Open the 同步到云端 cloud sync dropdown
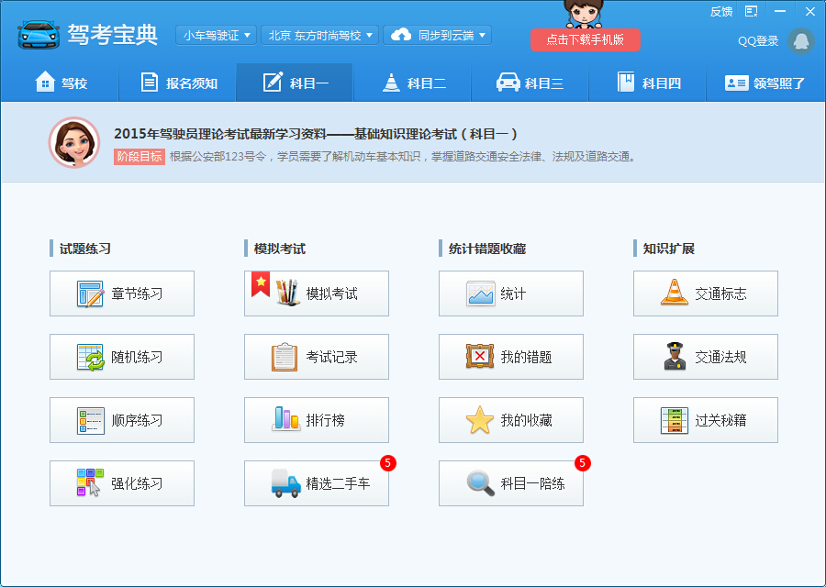826x587 pixels. coord(437,35)
